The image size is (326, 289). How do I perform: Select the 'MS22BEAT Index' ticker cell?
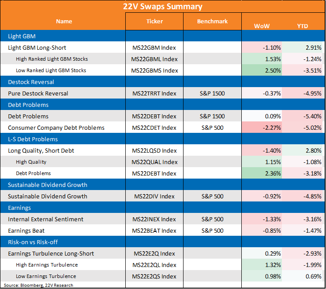coord(154,231)
